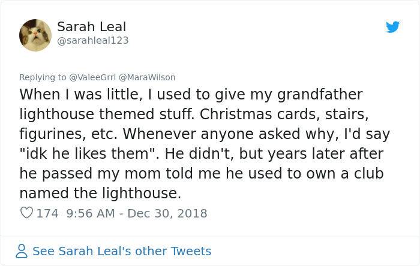The width and height of the screenshot is (420, 266).
Task: Click the 174 likes count
Action: tap(47, 213)
